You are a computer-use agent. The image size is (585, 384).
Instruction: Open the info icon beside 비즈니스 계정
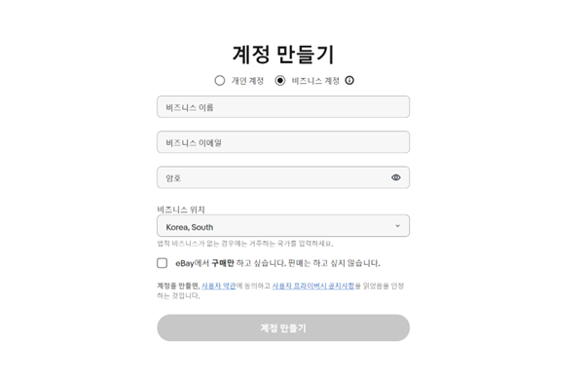(x=349, y=80)
